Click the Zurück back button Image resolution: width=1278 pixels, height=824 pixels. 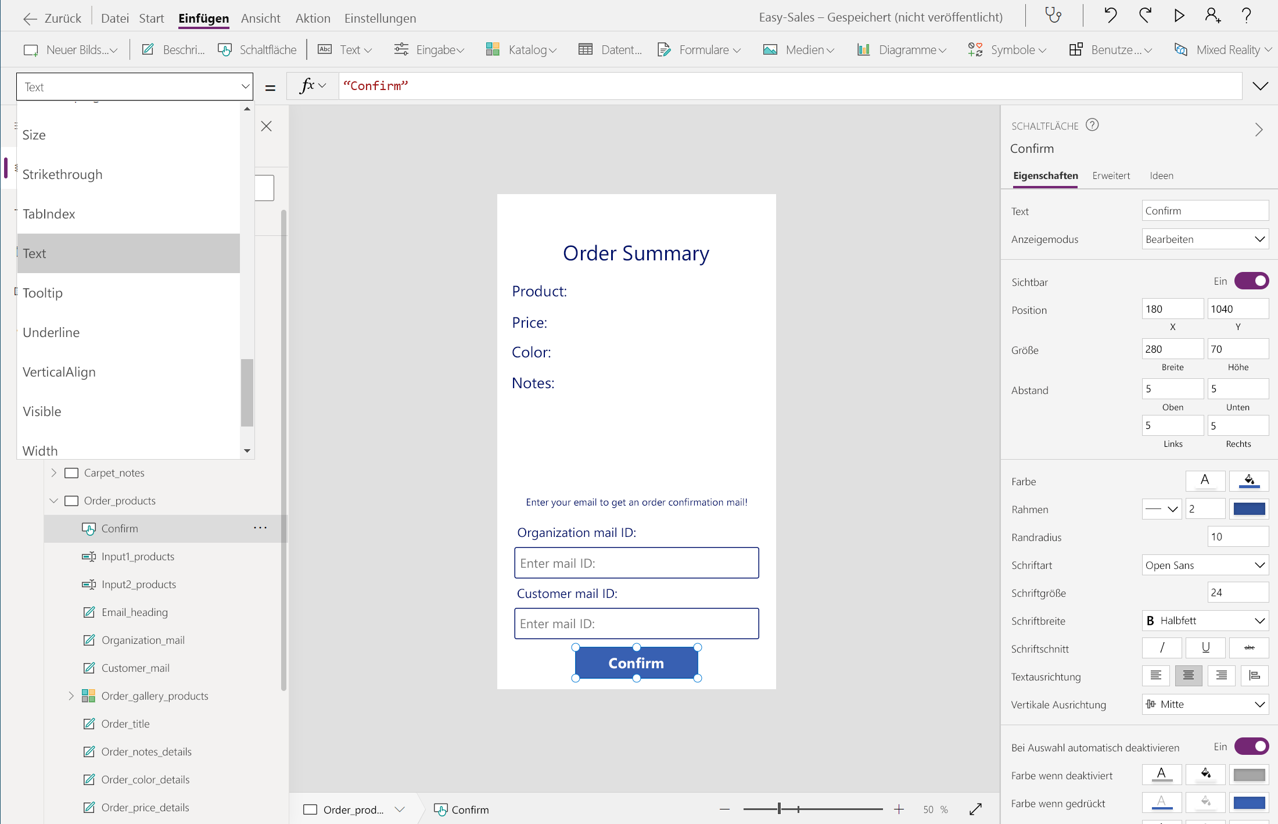(52, 18)
